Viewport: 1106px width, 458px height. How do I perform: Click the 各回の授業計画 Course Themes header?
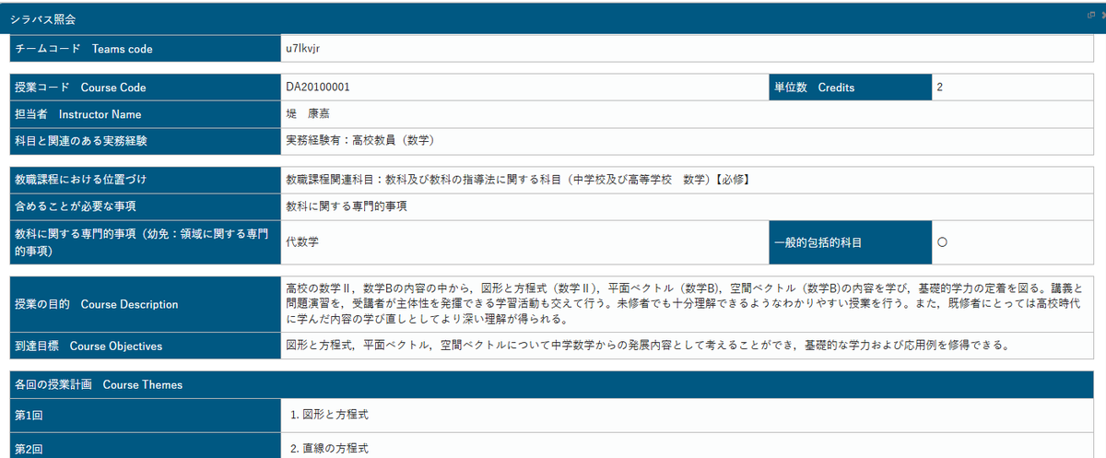coord(99,385)
